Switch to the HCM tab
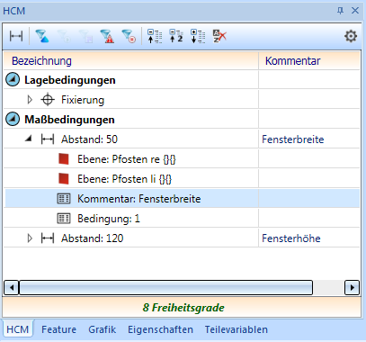The width and height of the screenshot is (366, 342). pyautogui.click(x=18, y=329)
